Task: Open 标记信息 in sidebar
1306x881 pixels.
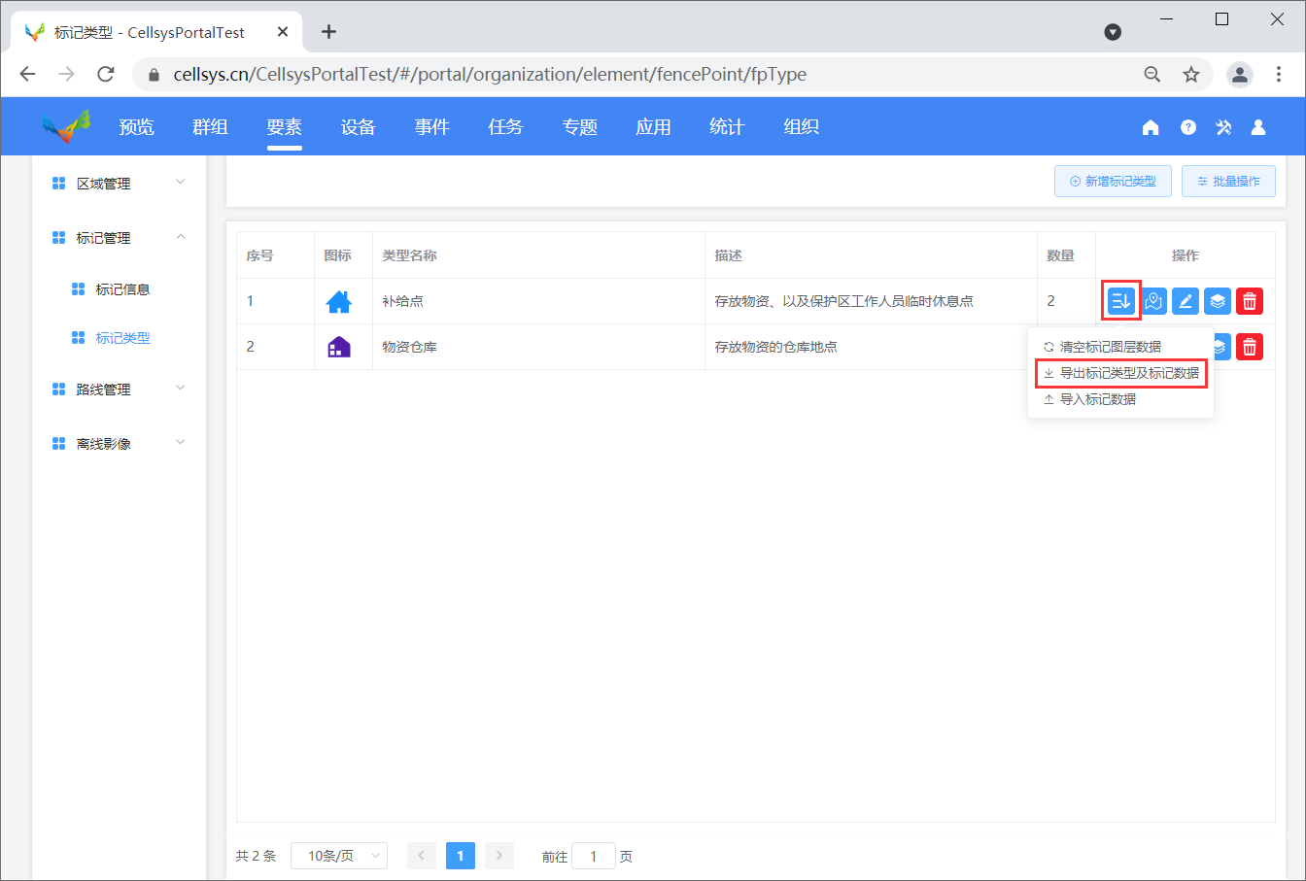Action: tap(122, 289)
